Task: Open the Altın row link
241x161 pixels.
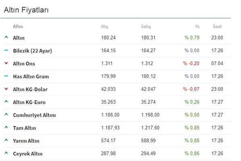Action: click(x=19, y=38)
